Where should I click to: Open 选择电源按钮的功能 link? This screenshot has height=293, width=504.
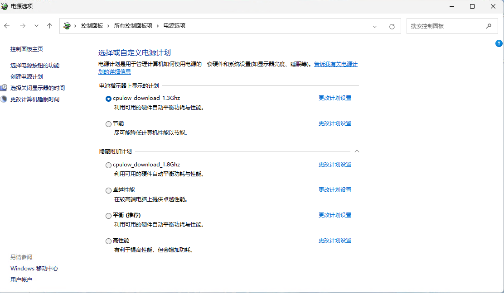[35, 66]
